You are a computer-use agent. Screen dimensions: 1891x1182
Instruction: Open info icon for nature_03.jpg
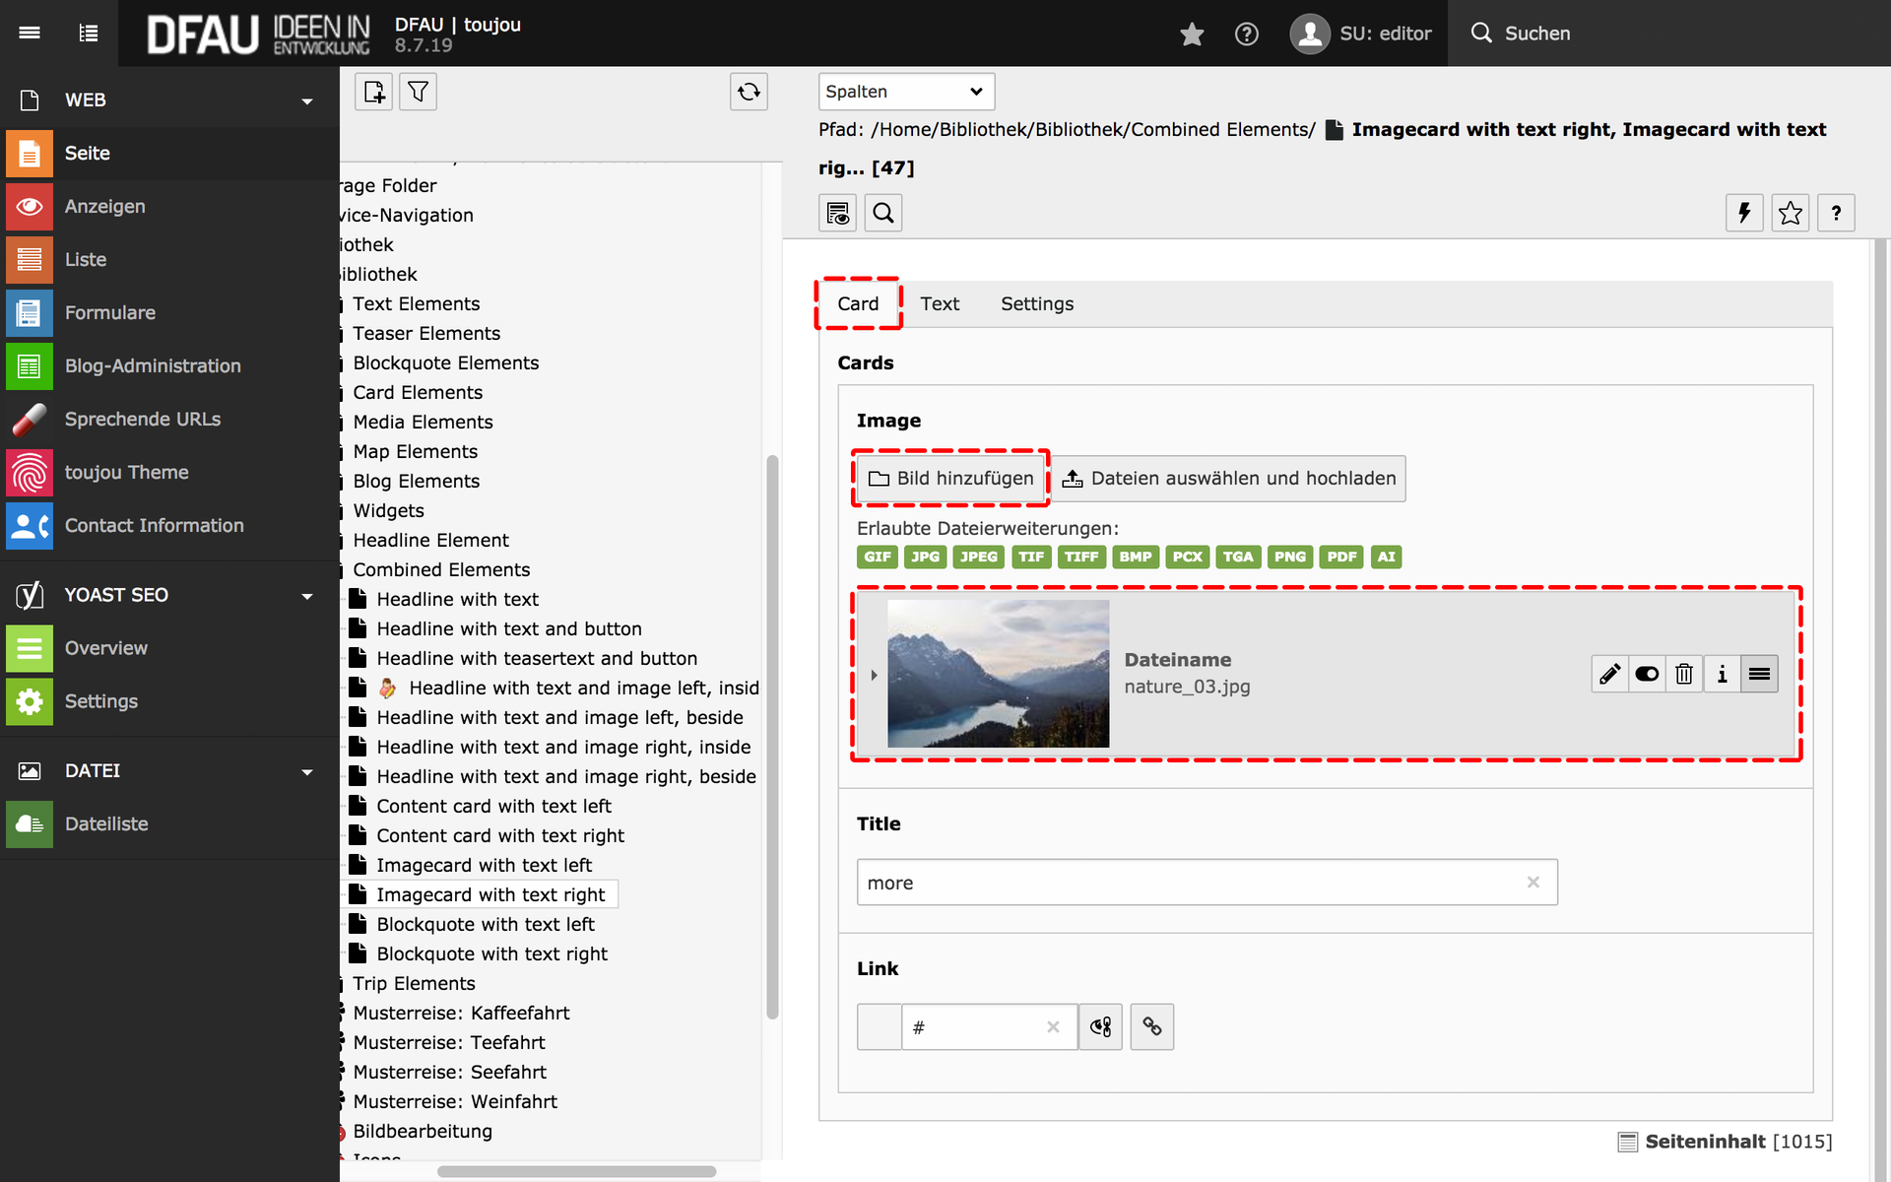point(1722,674)
